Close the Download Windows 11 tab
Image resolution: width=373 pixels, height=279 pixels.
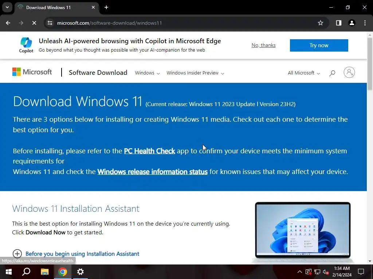coord(93,7)
